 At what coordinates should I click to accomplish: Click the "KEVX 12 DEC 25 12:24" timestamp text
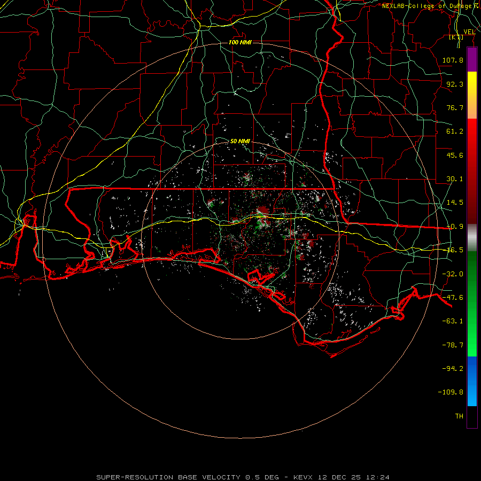pos(341,477)
